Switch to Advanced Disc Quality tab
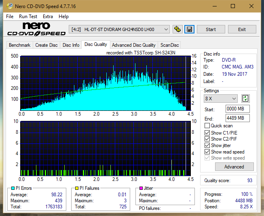This screenshot has width=264, height=216. tap(134, 45)
